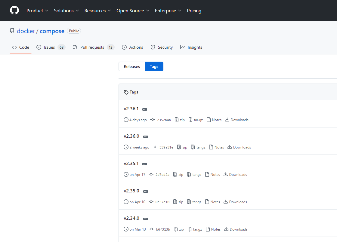Open commit 2352a4a
This screenshot has width=337, height=242.
(161, 120)
